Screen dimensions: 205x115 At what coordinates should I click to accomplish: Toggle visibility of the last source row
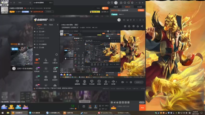click(x=35, y=48)
